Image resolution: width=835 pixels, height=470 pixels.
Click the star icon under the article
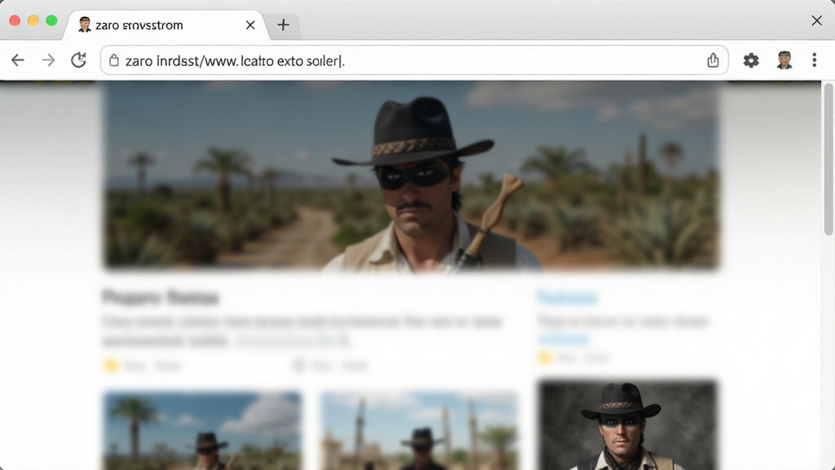click(111, 366)
